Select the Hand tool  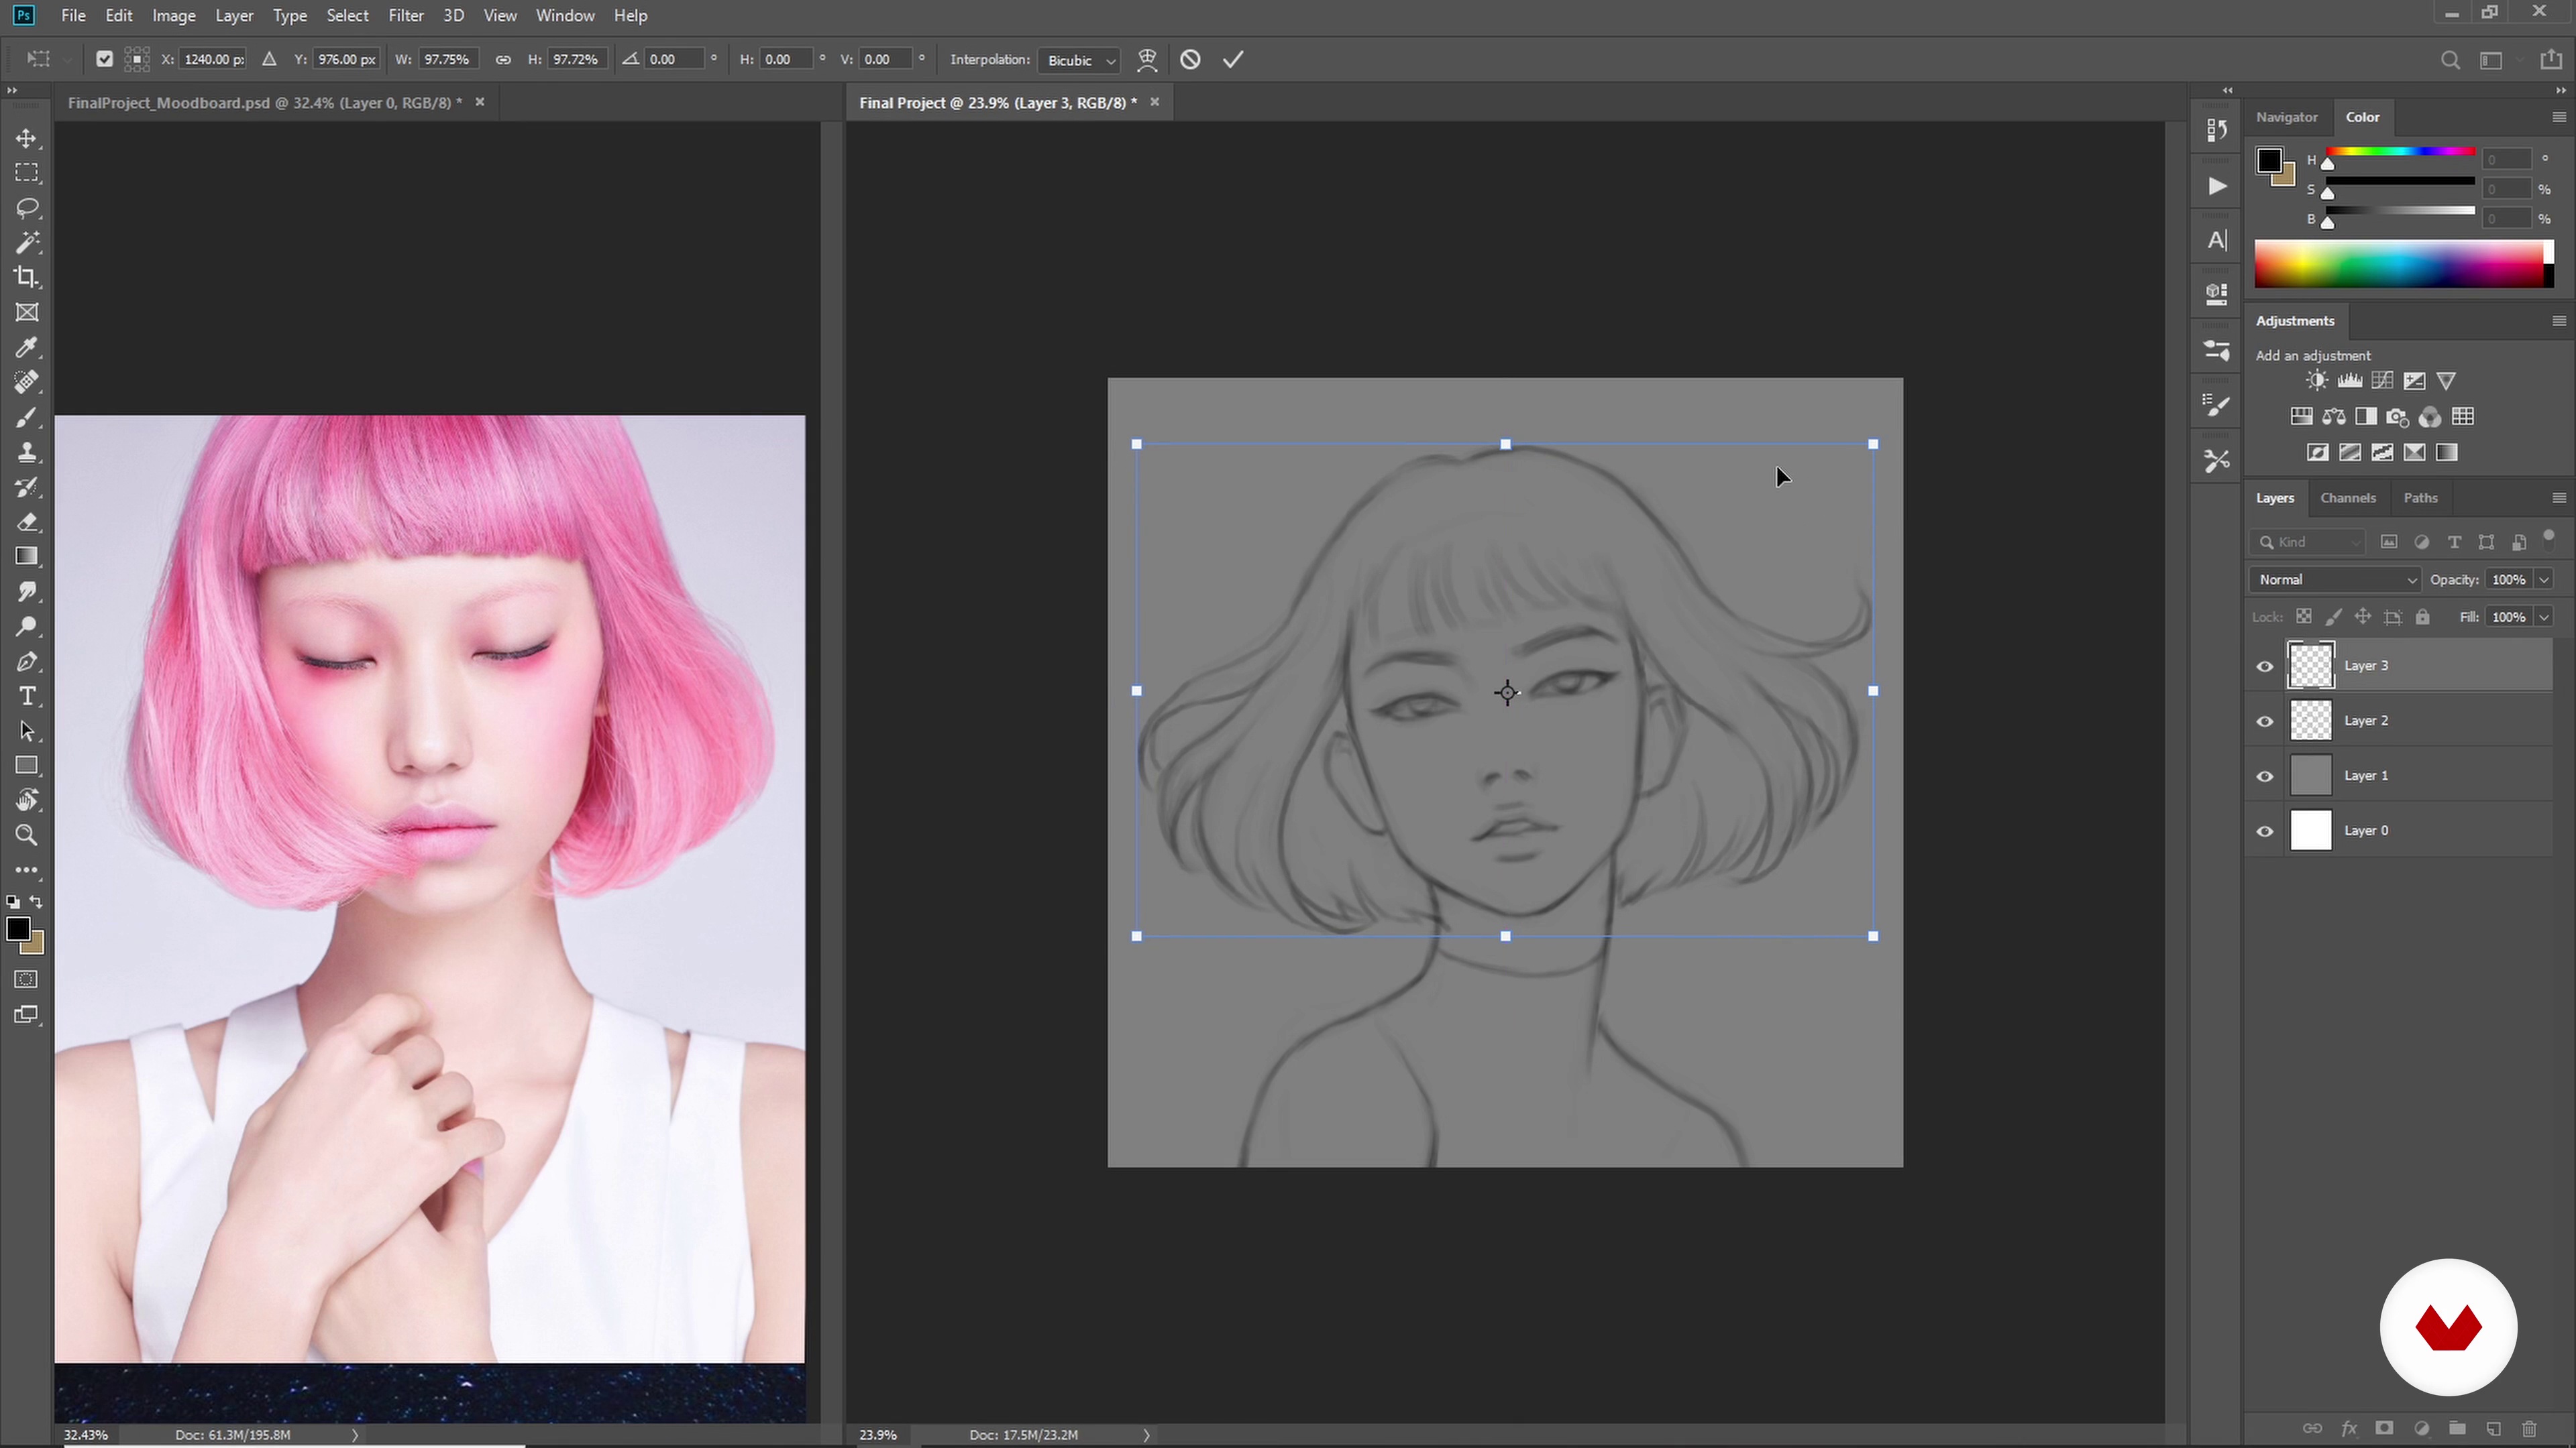[x=27, y=800]
